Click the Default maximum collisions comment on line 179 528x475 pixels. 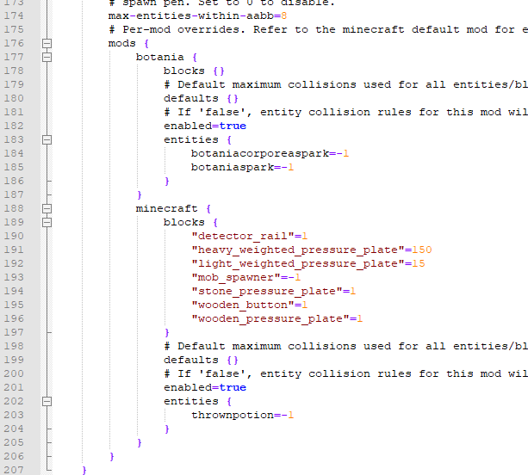345,85
